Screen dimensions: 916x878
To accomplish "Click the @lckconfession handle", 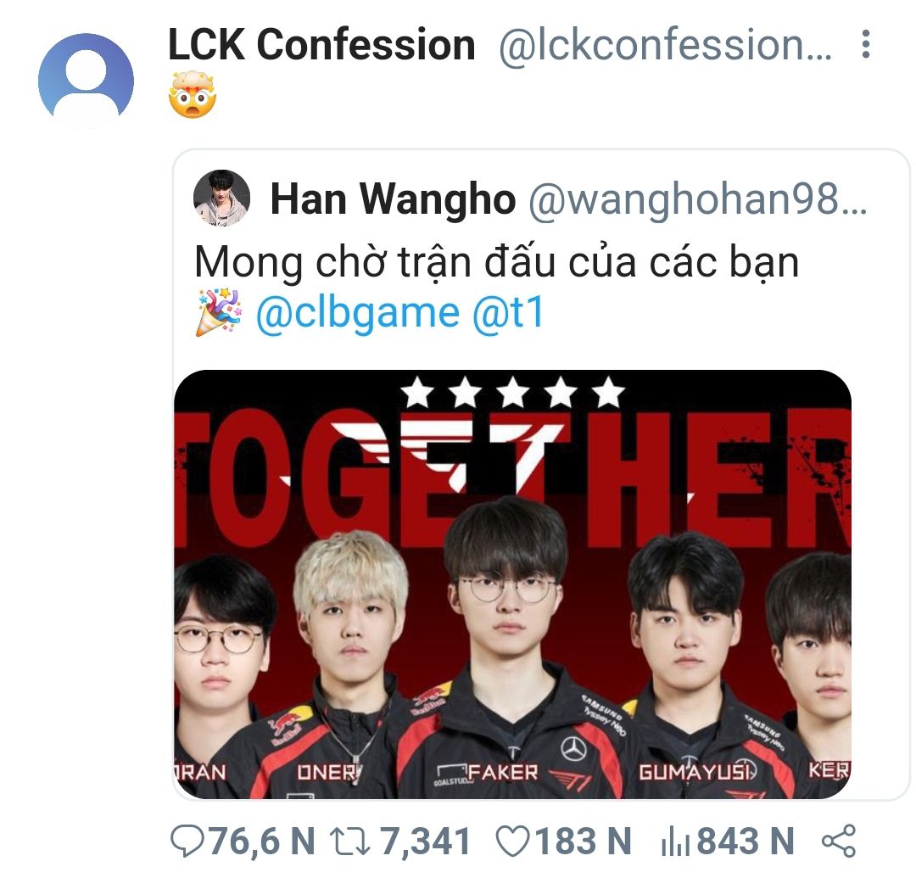I will pyautogui.click(x=665, y=45).
